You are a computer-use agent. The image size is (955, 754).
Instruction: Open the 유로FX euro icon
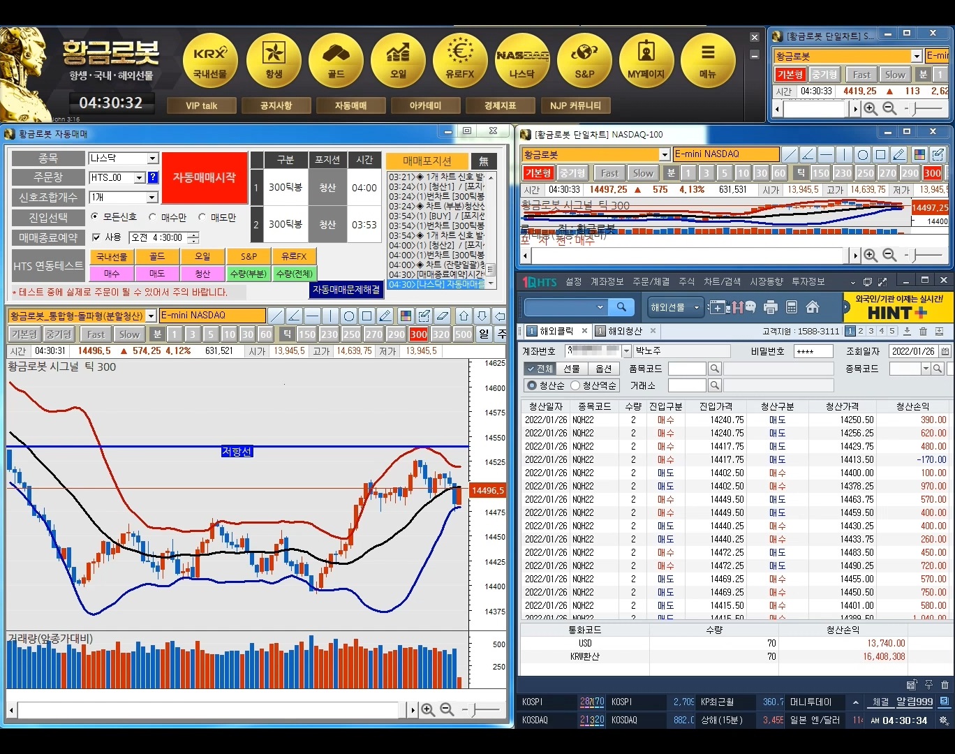[x=460, y=61]
